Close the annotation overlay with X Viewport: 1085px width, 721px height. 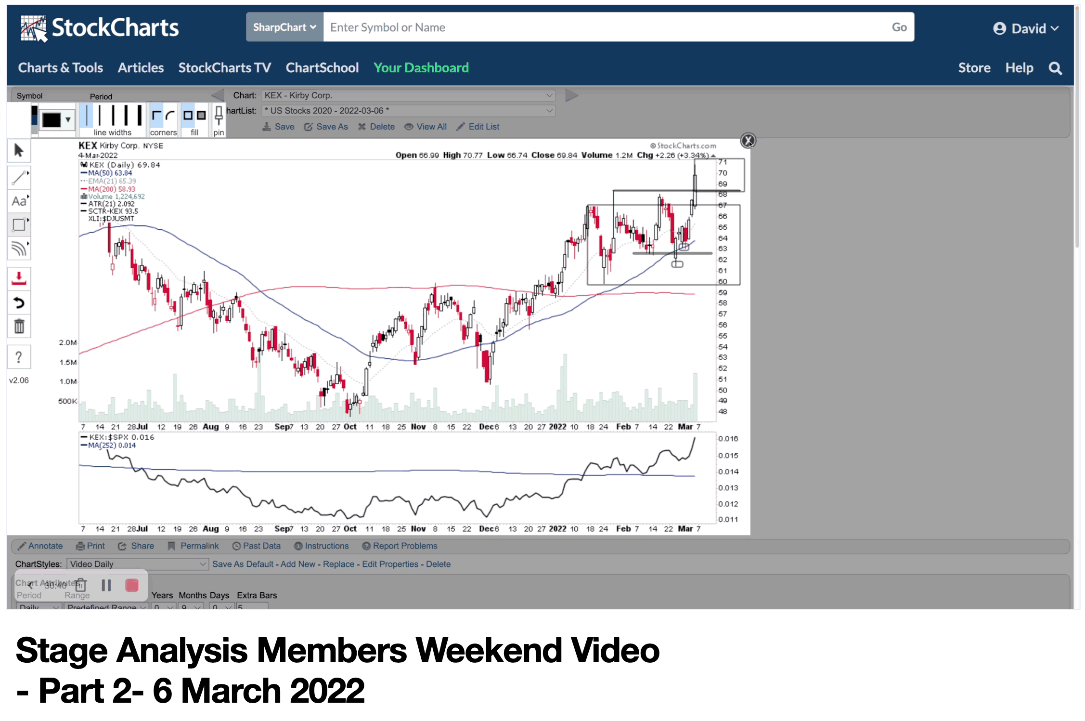[748, 141]
